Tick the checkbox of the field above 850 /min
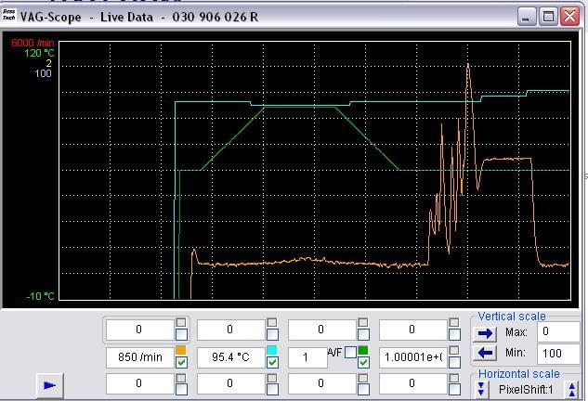 click(181, 334)
